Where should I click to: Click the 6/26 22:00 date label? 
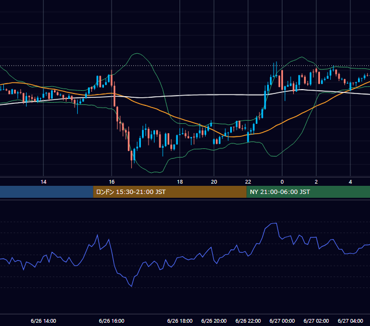248,321
